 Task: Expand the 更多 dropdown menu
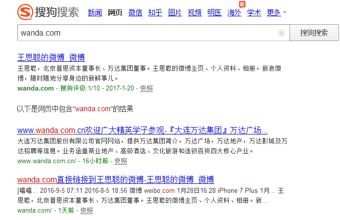point(276,13)
